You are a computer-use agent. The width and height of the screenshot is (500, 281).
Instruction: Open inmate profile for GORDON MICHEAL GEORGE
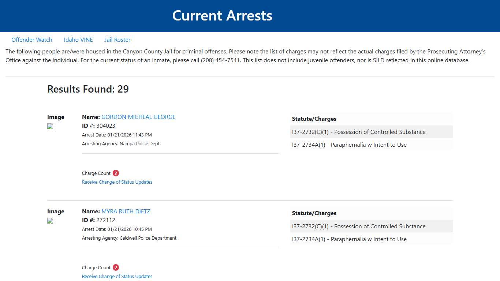(138, 117)
